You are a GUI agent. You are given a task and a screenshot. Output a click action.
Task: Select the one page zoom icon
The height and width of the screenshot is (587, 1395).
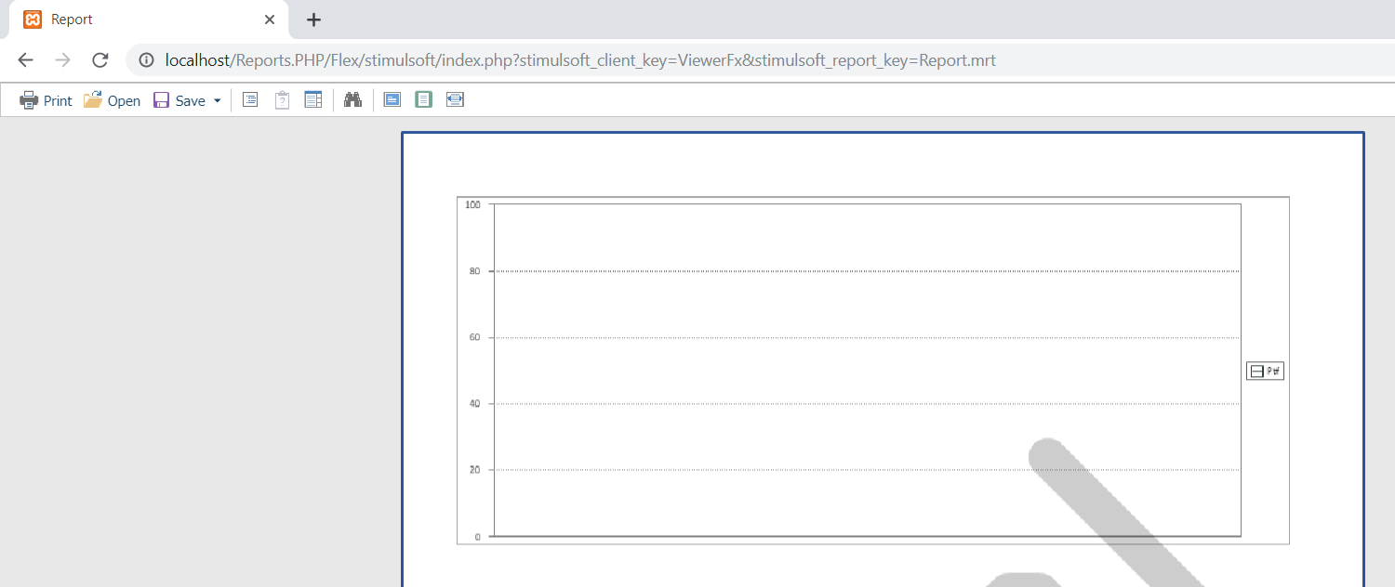[423, 99]
